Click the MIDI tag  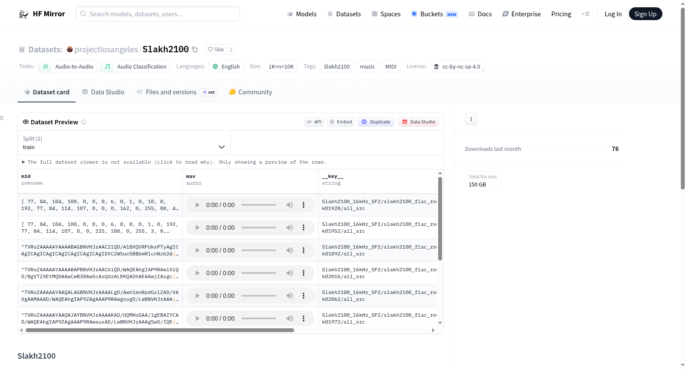391,66
